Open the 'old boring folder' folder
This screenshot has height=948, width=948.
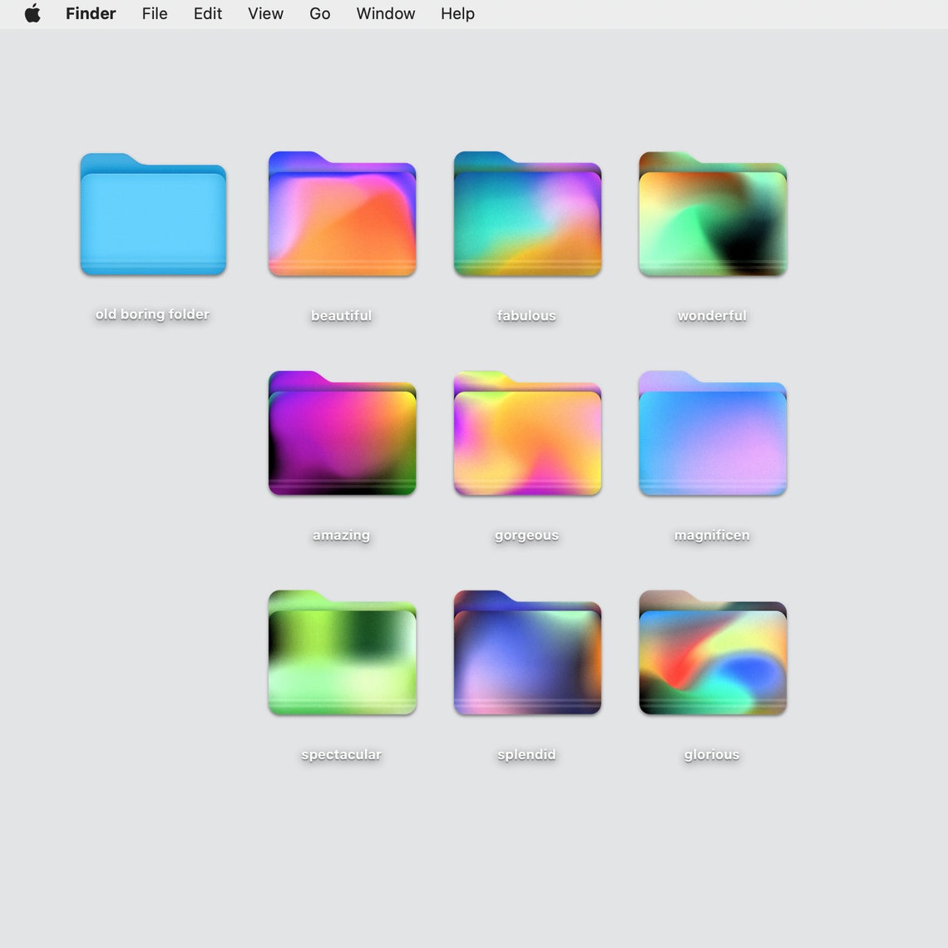151,215
